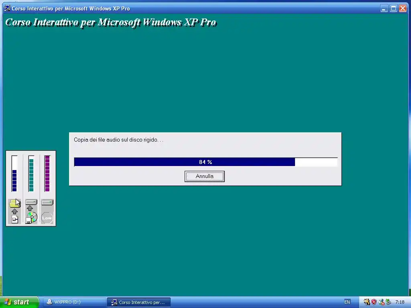Maximize the Corso Interattivo window
Image resolution: width=411 pixels, height=308 pixels.
pos(393,8)
